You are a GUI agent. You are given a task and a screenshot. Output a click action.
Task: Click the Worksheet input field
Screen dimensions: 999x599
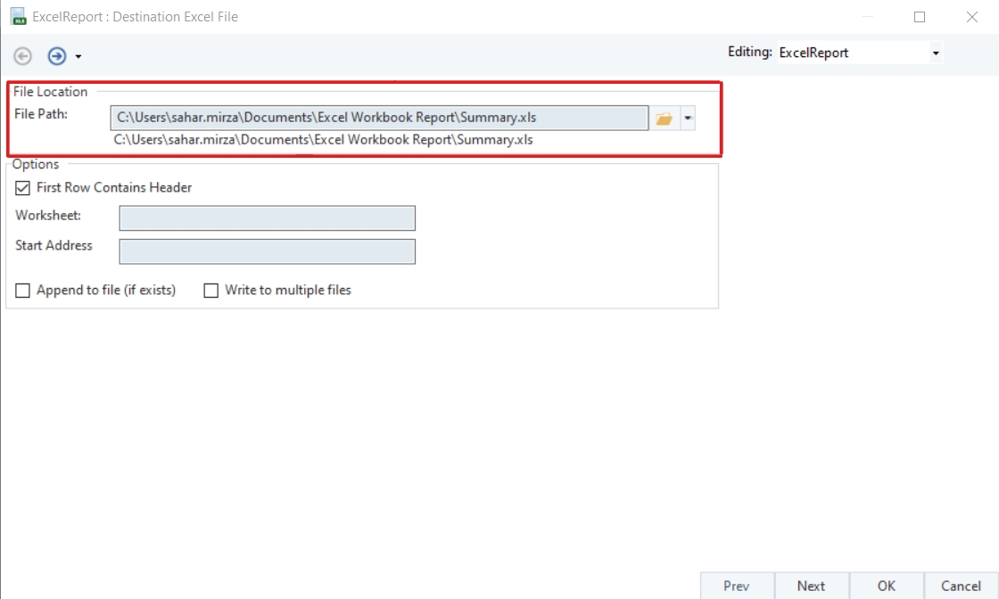267,218
